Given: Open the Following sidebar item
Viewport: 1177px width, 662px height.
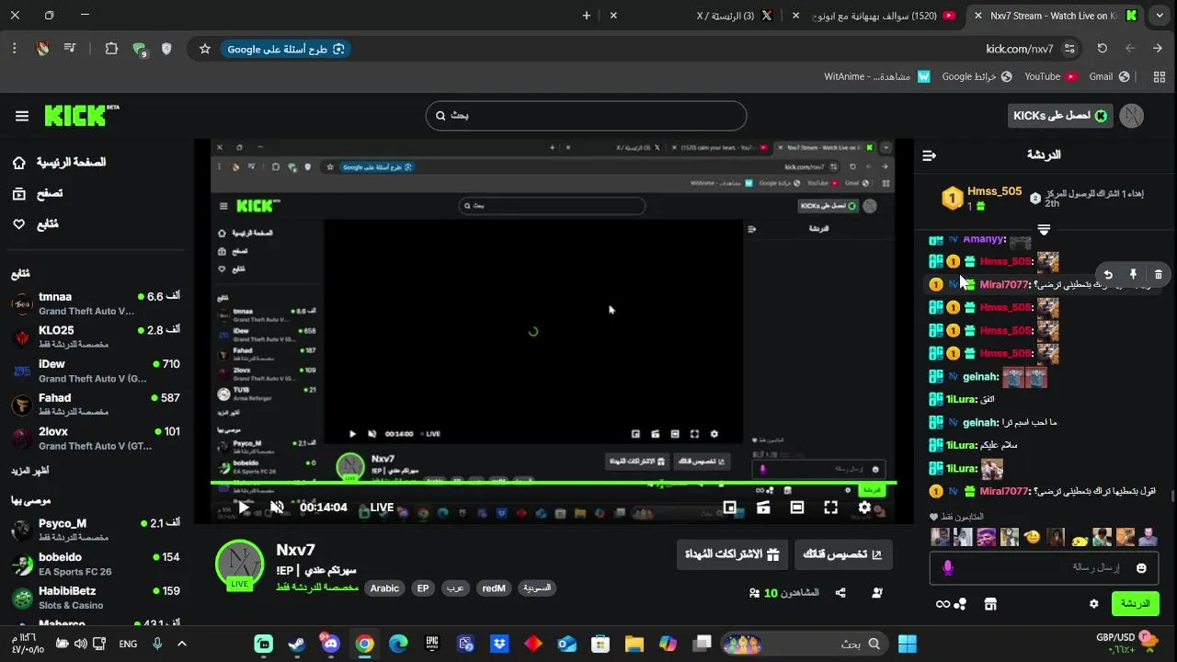Looking at the screenshot, I should pos(35,224).
